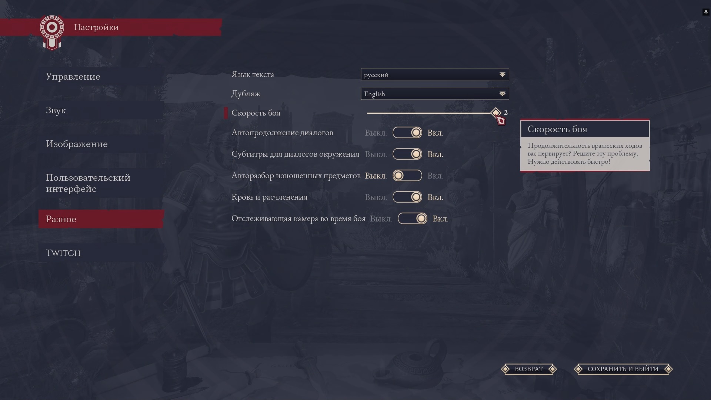Click the microphone icon in the top-right corner
Viewport: 711px width, 400px height.
click(x=705, y=12)
